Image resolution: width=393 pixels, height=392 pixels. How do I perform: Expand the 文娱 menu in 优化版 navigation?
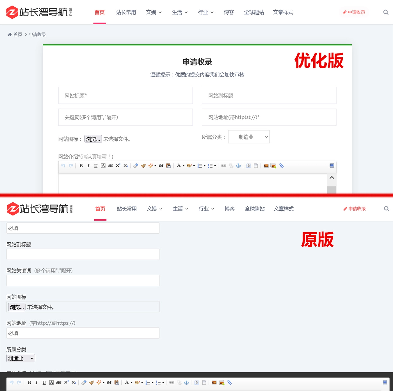point(154,12)
